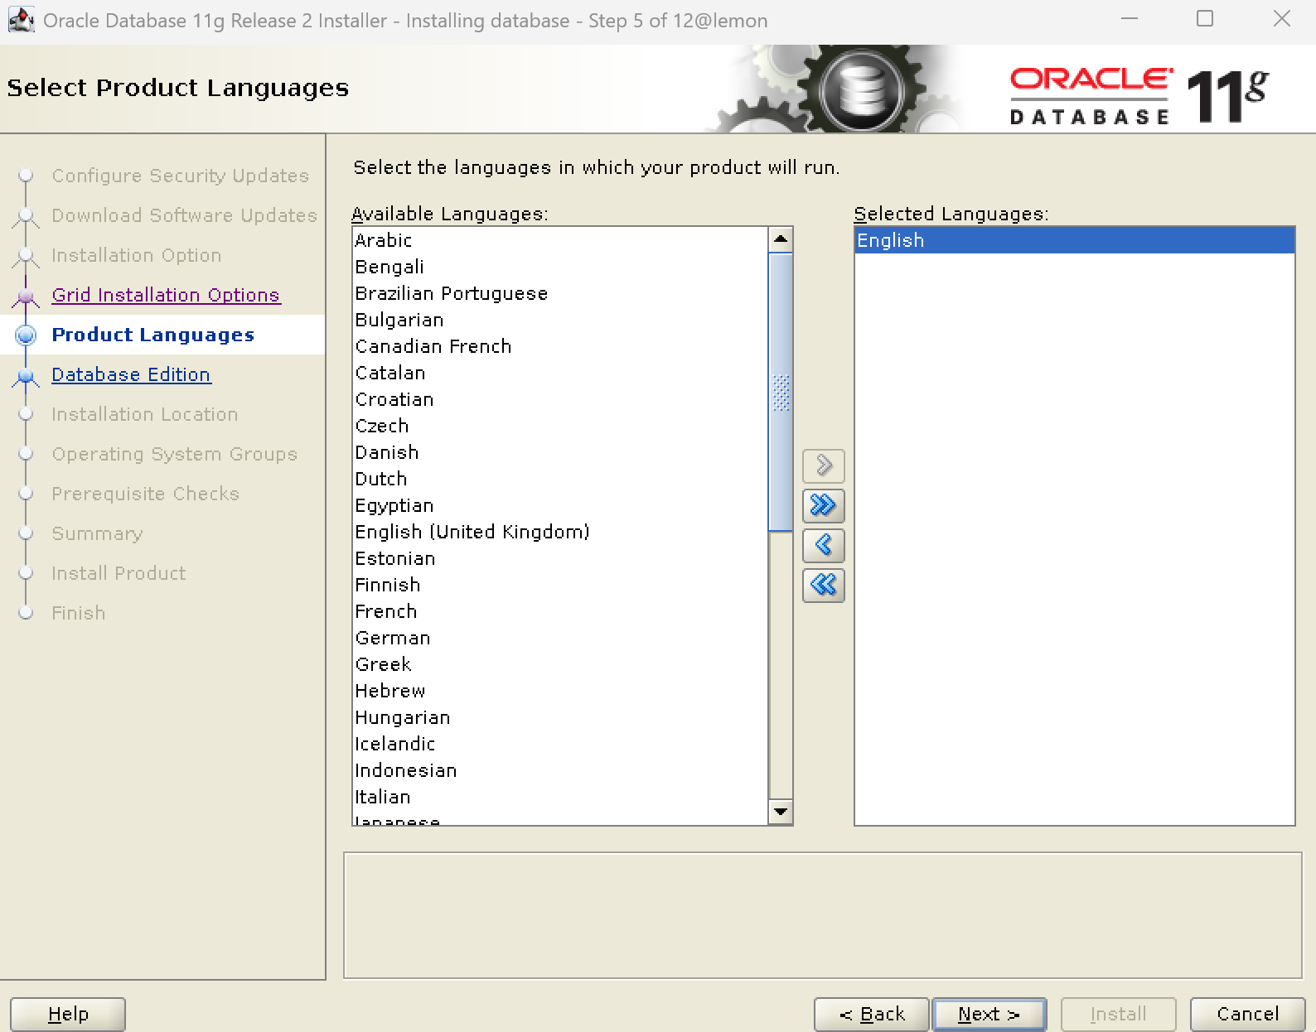Select Italian in Available Languages
Viewport: 1316px width, 1032px height.
pos(560,797)
